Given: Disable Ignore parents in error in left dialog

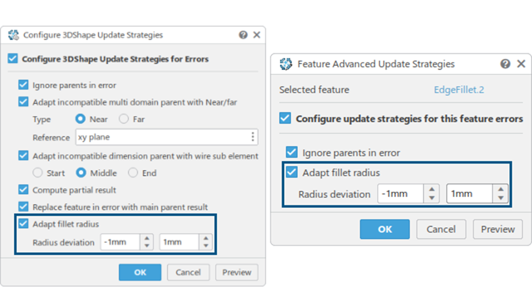Looking at the screenshot, I should pos(23,85).
